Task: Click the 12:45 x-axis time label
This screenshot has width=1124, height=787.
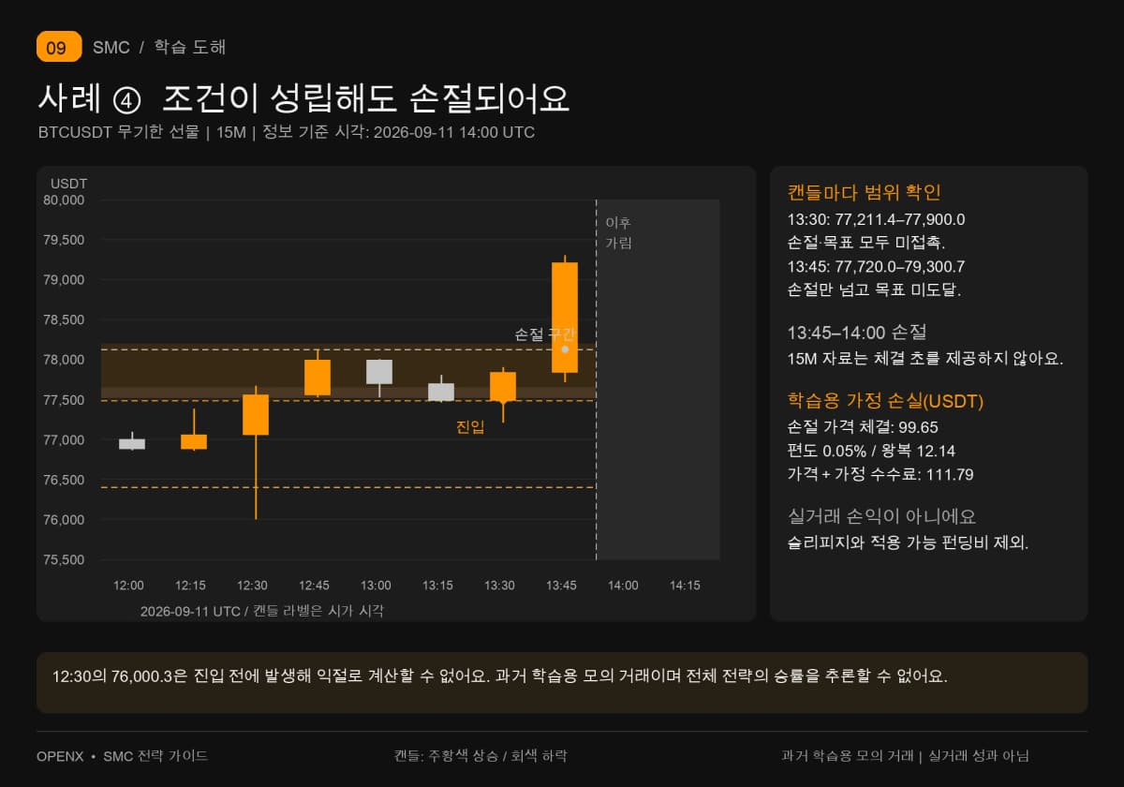Action: [314, 586]
